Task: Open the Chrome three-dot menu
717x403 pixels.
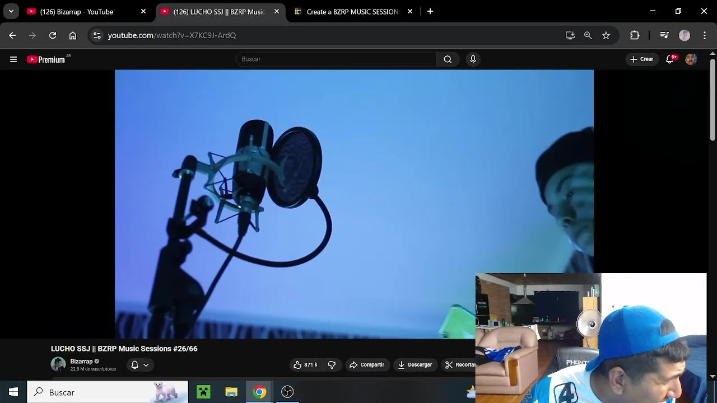Action: (x=705, y=35)
